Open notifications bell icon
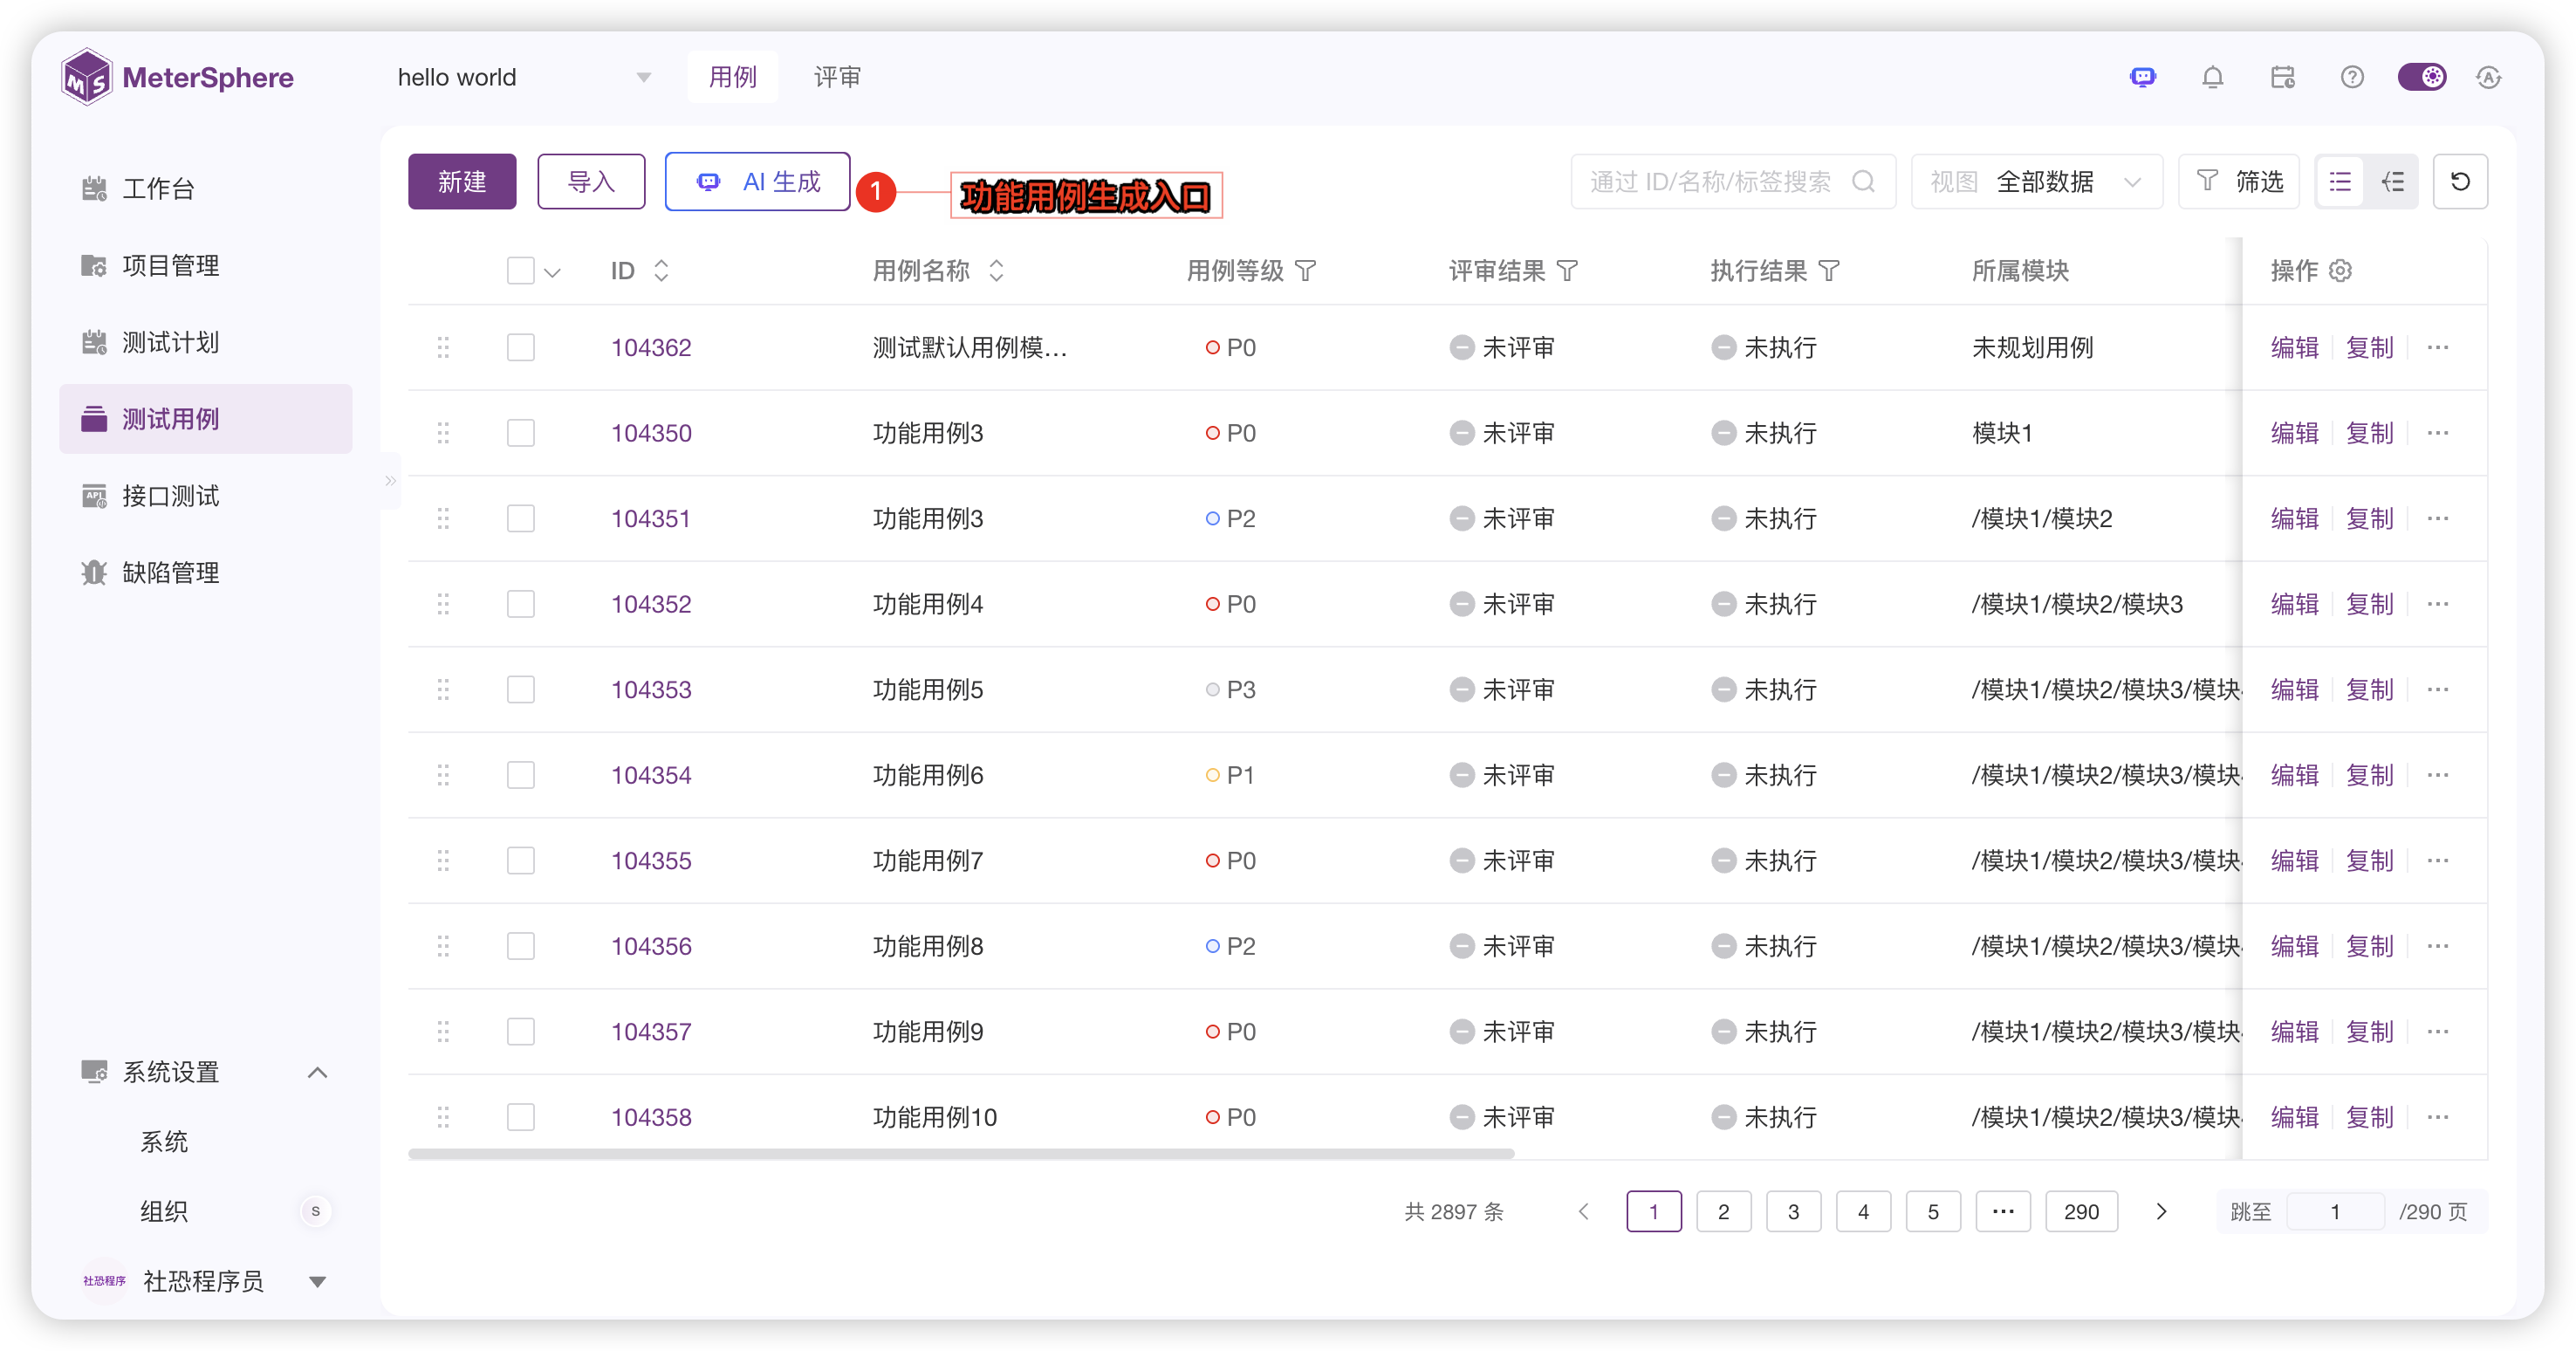 2213,77
